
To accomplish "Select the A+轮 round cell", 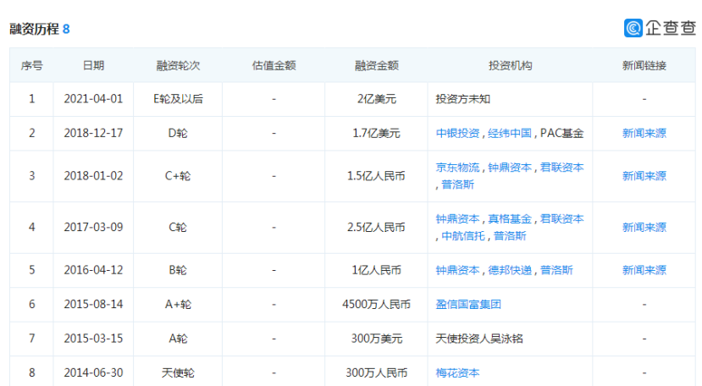I will [x=178, y=305].
